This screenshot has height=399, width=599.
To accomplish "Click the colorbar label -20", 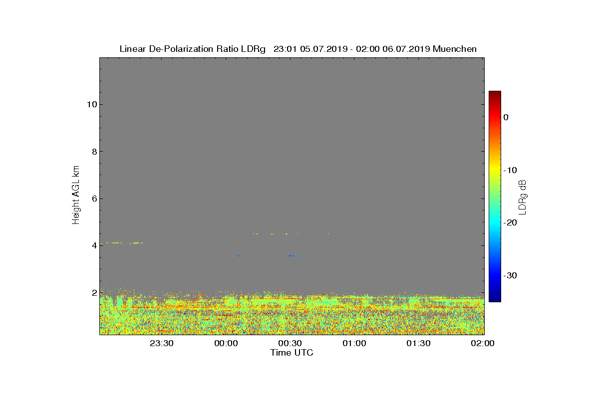I will [509, 222].
